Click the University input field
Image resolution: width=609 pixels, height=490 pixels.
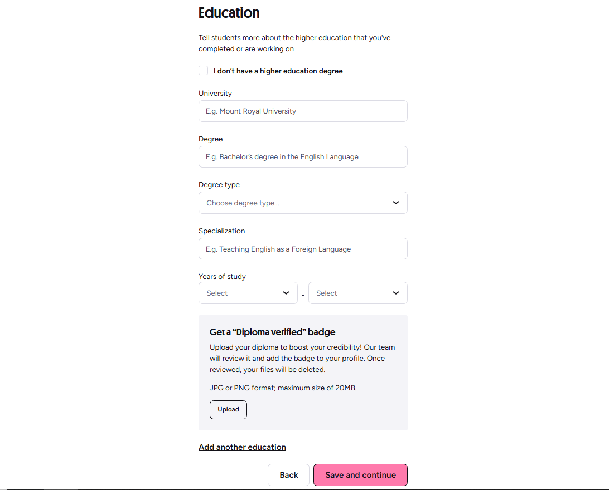(x=303, y=111)
